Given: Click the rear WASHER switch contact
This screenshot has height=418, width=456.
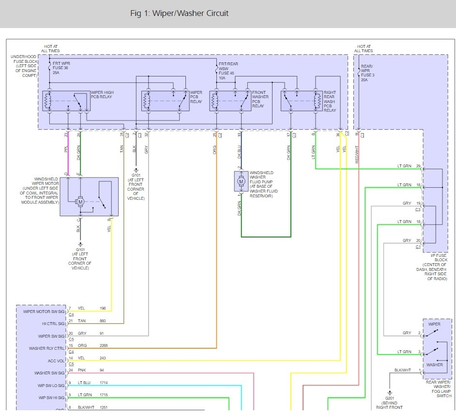Looking at the screenshot, I should [432, 352].
